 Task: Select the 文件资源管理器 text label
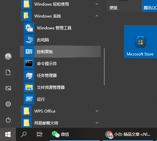coord(51,88)
